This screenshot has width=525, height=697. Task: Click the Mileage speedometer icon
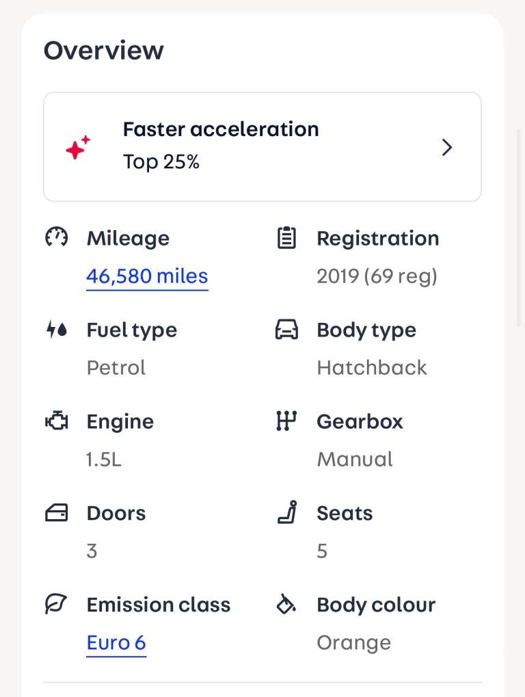[x=57, y=237]
